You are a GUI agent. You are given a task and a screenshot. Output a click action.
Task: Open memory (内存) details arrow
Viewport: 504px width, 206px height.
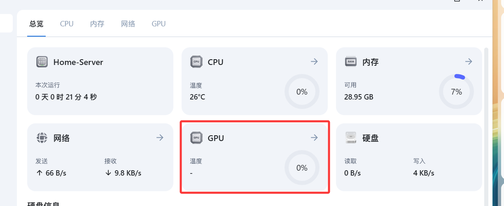click(469, 62)
